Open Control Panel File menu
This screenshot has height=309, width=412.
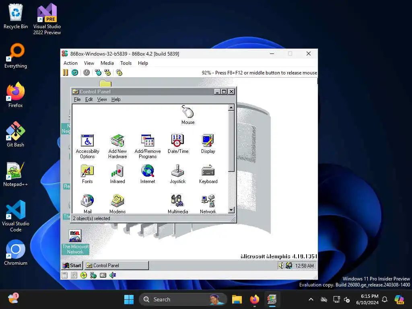click(77, 99)
